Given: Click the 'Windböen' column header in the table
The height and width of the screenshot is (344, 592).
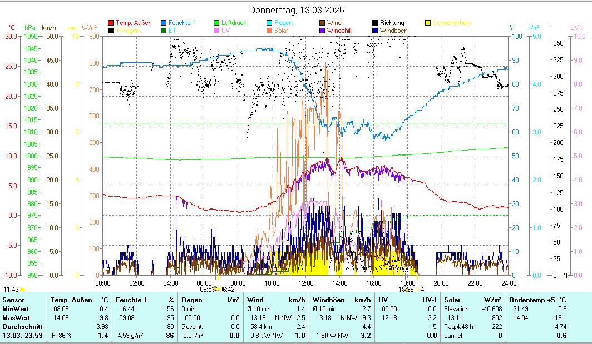Looking at the screenshot, I should (x=328, y=300).
